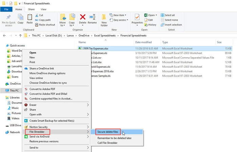The image size is (237, 152).
Task: Select This PC in navigation pane
Action: [x=14, y=91]
